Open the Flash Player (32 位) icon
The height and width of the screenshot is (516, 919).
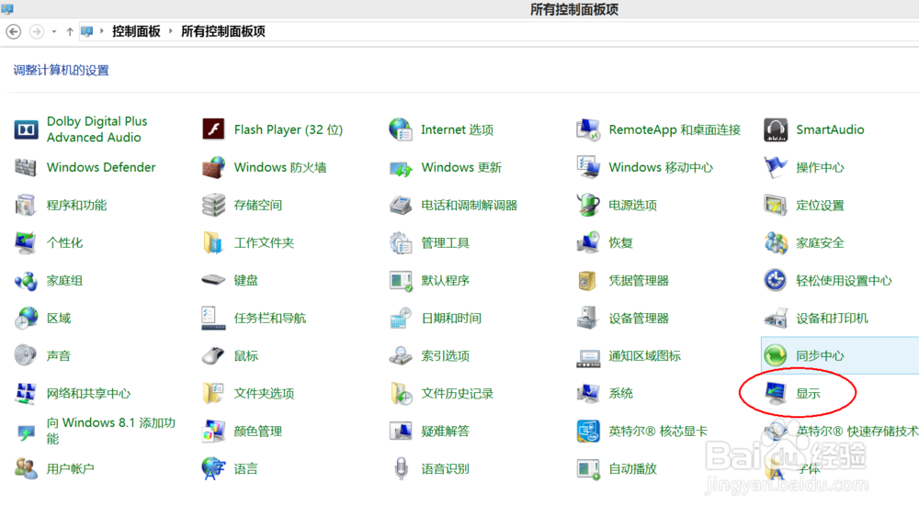pos(213,129)
